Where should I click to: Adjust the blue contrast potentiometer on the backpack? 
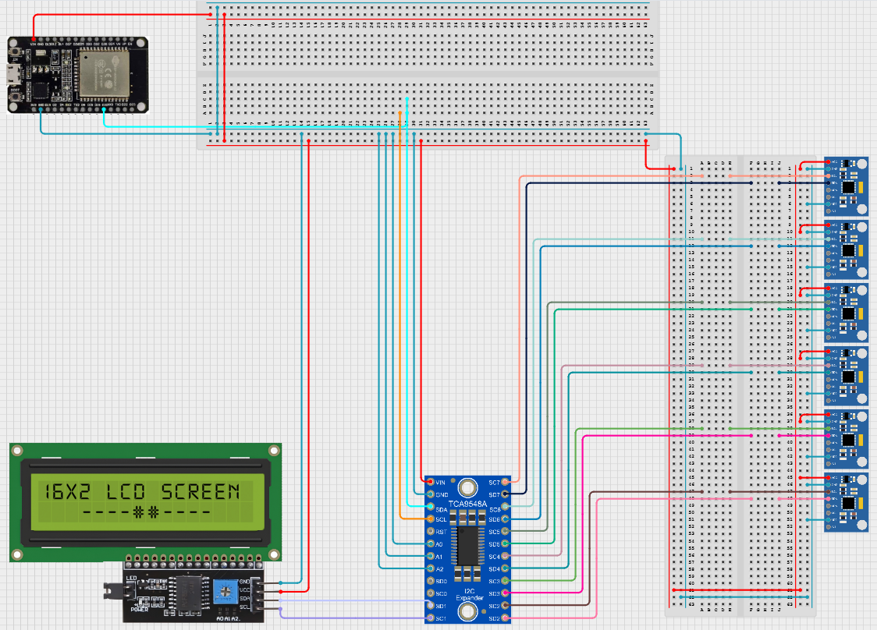pos(225,591)
